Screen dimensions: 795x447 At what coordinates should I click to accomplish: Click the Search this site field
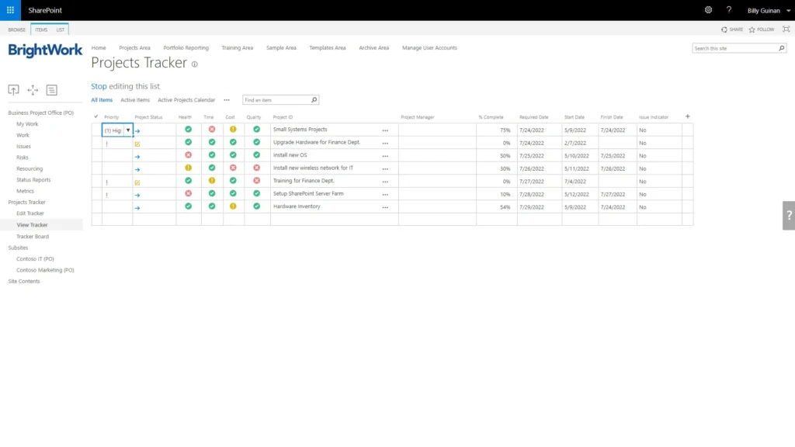point(734,48)
